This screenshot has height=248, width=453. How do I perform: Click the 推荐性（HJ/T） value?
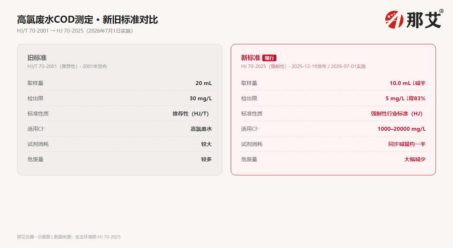coord(192,114)
